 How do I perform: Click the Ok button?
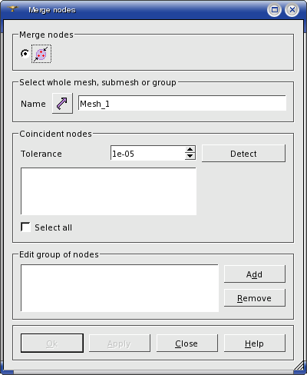click(52, 343)
